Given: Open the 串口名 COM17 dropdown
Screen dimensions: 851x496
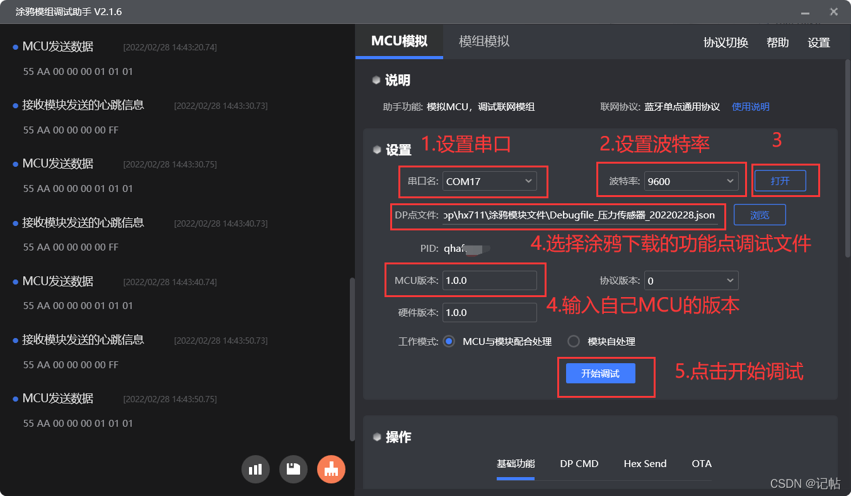Looking at the screenshot, I should [528, 181].
